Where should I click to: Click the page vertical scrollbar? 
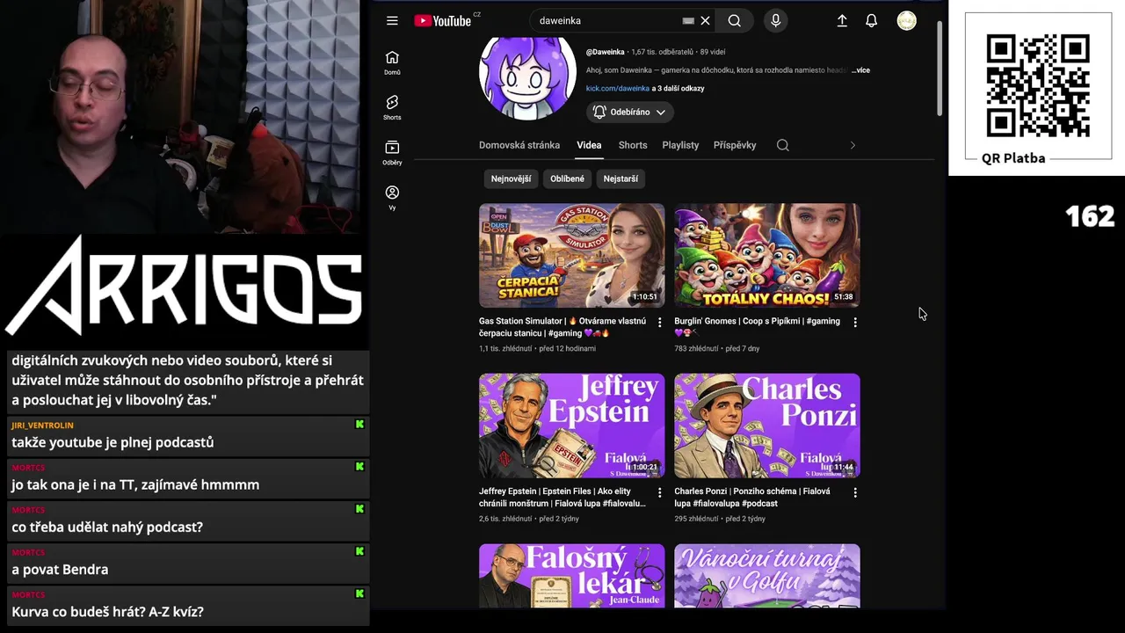click(x=940, y=69)
